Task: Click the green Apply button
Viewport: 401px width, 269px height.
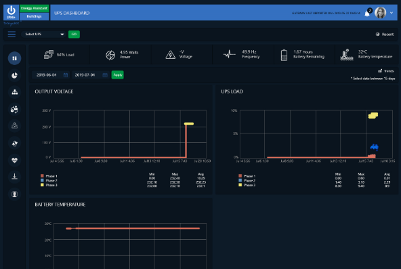Action: point(118,75)
